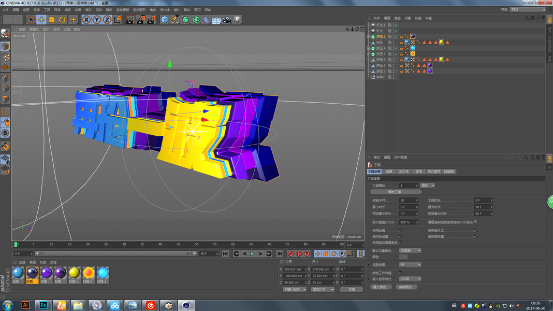Click the record active objects keyframe button
The height and width of the screenshot is (311, 553).
pos(290,254)
